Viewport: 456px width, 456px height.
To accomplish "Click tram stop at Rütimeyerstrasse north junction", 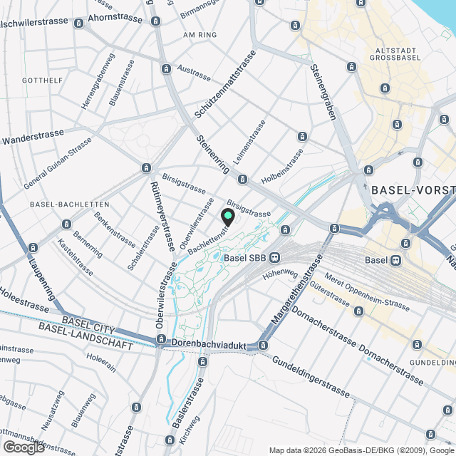I will (146, 168).
